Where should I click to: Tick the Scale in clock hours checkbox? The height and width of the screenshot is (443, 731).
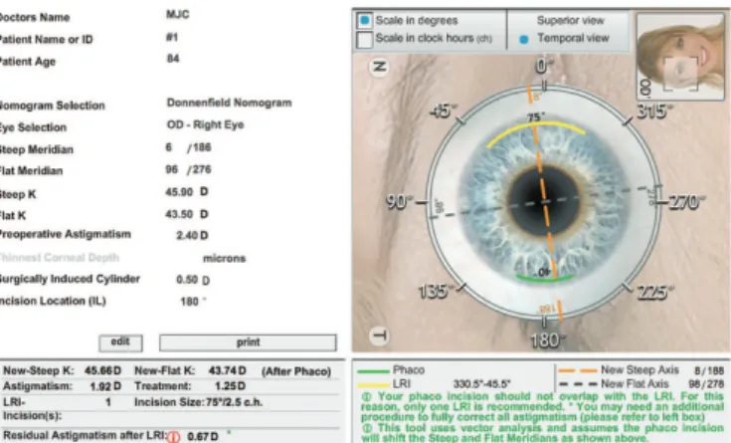tap(364, 39)
